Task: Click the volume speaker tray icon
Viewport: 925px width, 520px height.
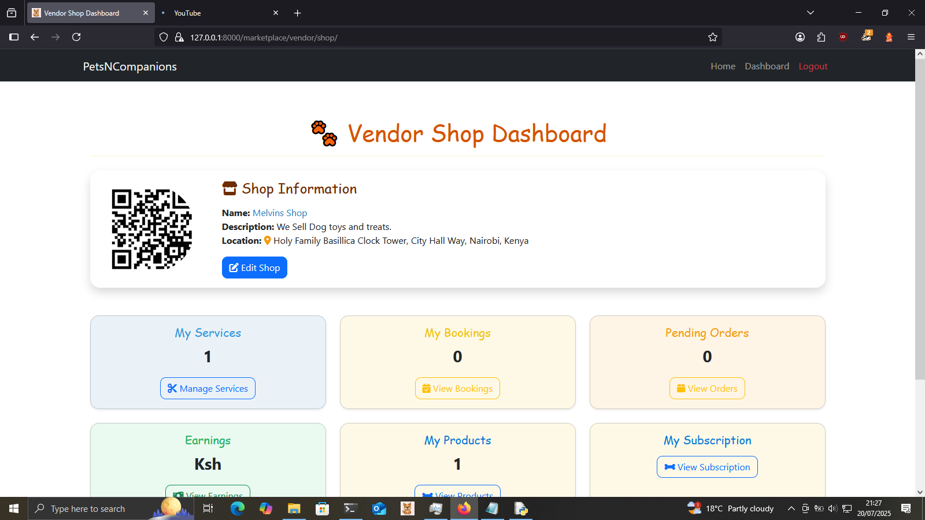Action: [x=832, y=508]
